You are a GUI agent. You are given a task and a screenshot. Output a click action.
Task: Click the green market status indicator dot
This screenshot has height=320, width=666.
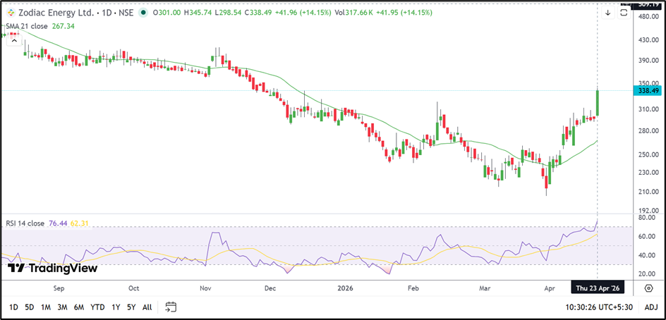(144, 12)
